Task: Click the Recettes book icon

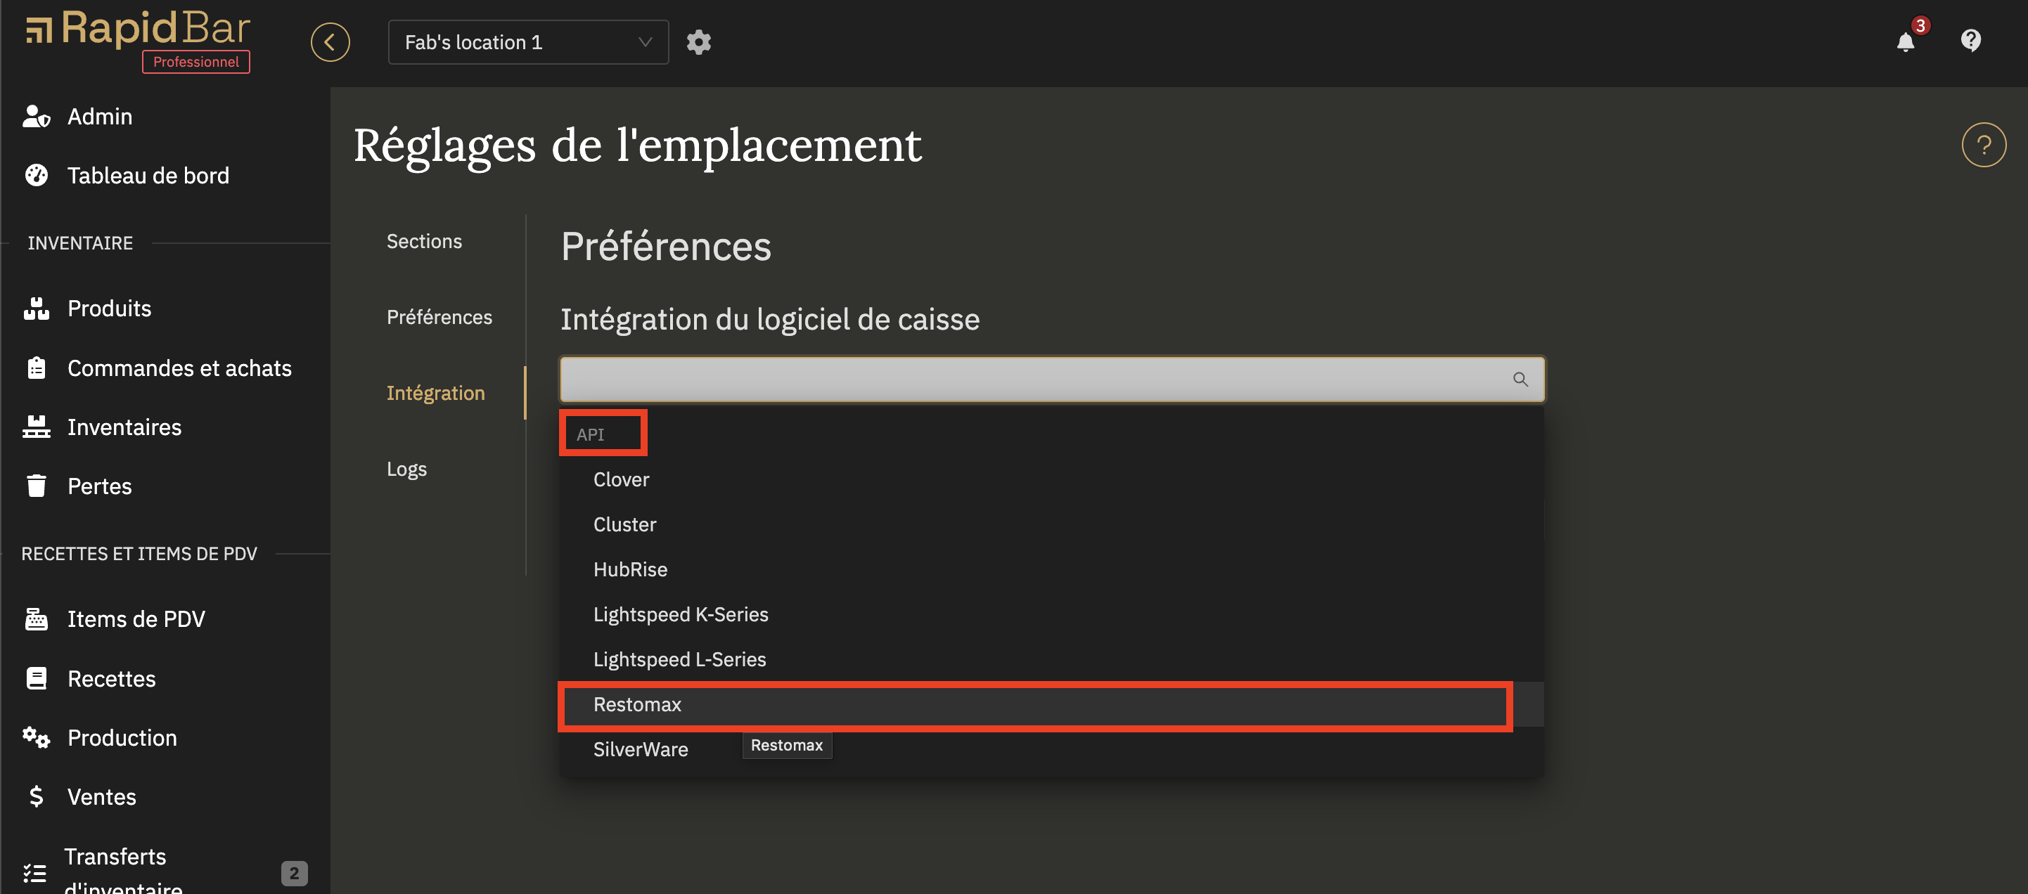Action: (x=37, y=678)
